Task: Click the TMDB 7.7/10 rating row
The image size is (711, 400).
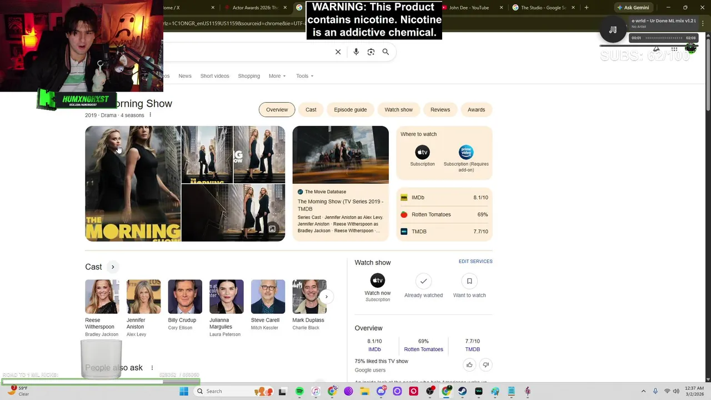Action: pos(444,232)
